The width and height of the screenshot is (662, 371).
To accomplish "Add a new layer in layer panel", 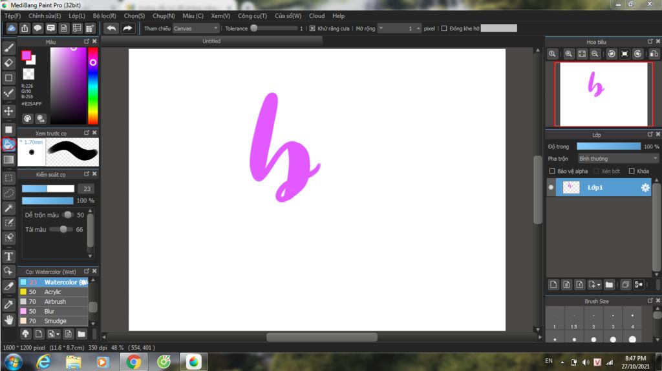I will tap(553, 285).
